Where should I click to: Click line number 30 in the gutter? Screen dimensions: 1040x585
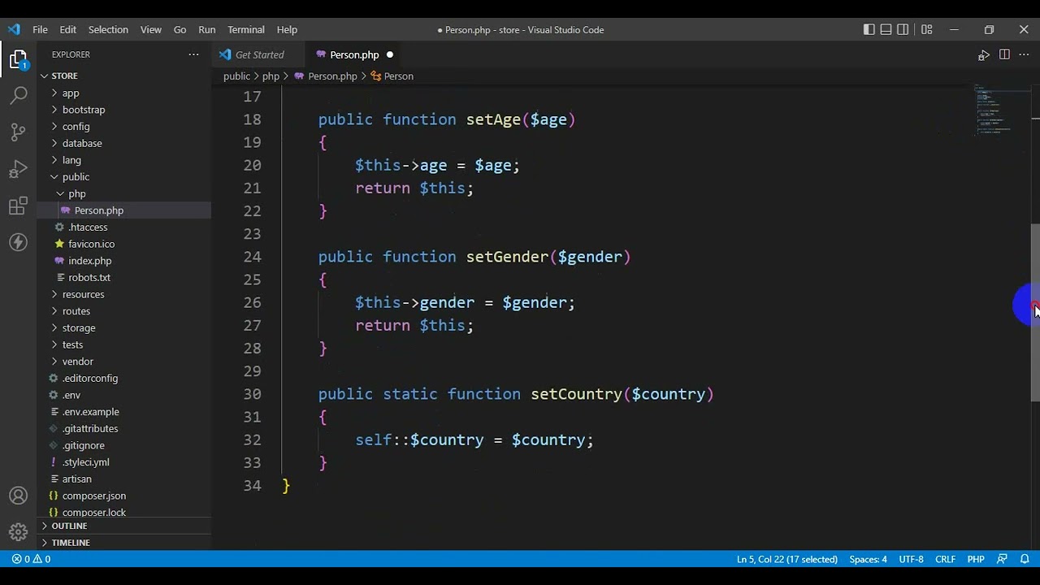click(252, 394)
